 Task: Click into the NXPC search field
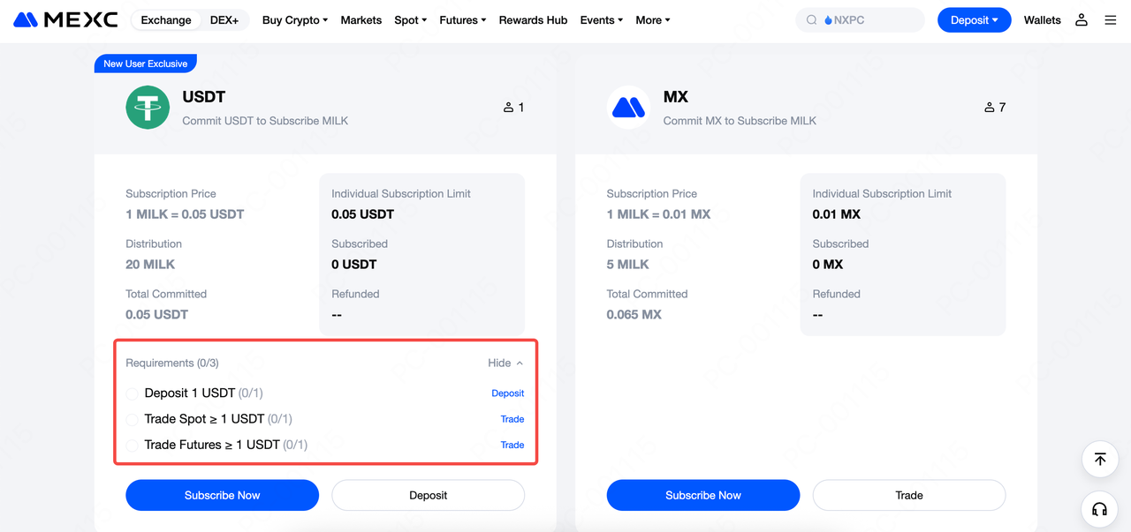(x=860, y=20)
